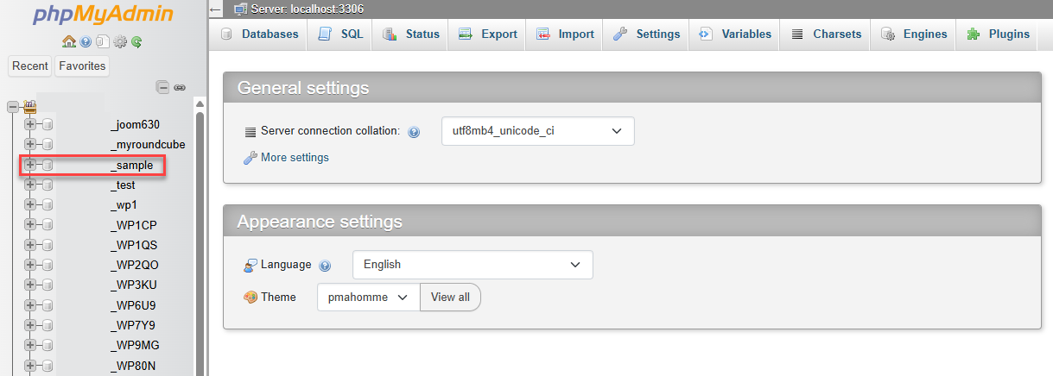Expand the _joom630 database tree node

pyautogui.click(x=30, y=124)
